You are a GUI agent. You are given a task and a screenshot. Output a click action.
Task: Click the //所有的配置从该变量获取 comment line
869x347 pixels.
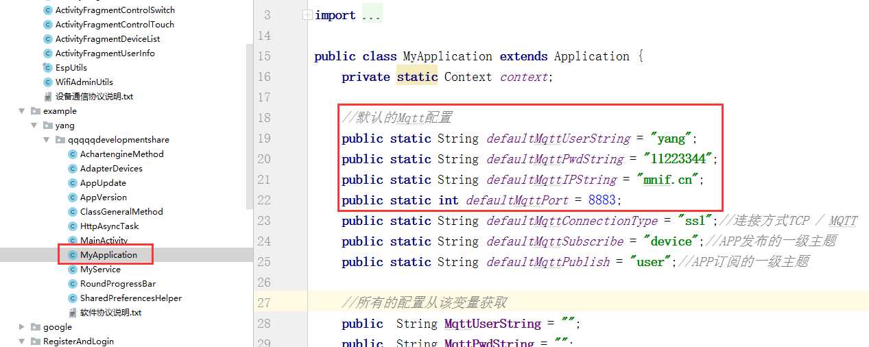point(424,302)
